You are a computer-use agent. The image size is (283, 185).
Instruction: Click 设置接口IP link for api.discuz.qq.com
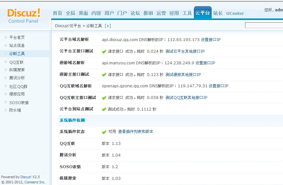point(211,40)
